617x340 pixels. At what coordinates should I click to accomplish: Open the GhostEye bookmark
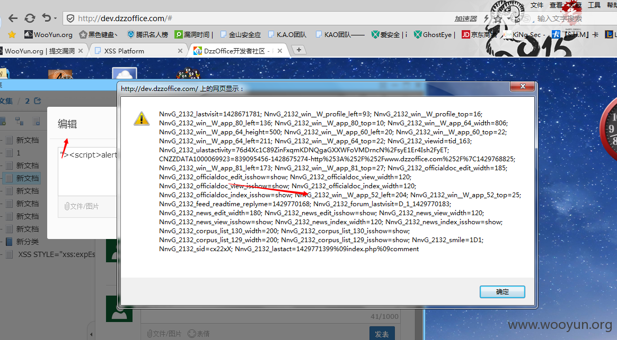point(435,34)
